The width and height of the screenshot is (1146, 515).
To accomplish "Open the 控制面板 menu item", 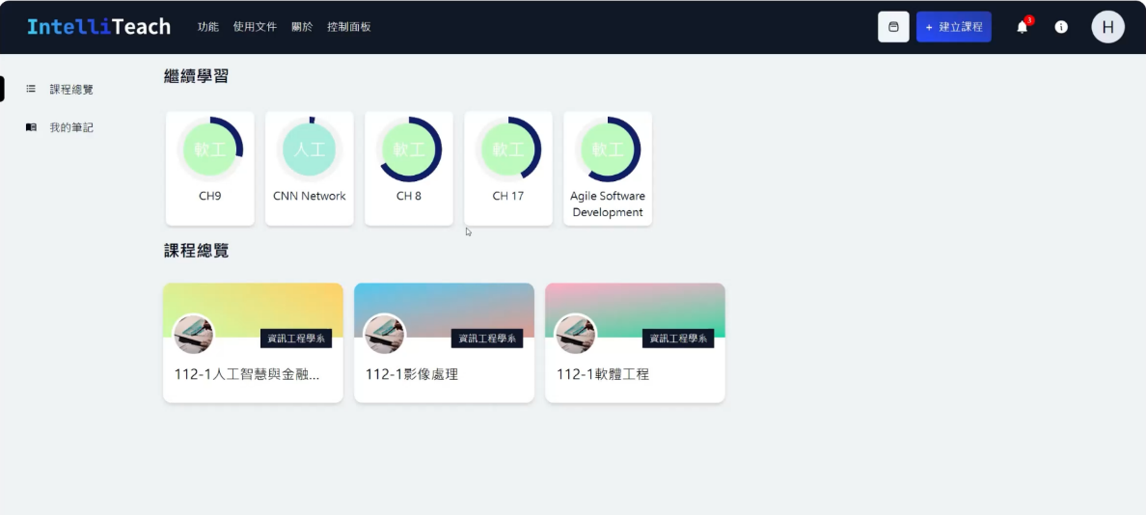I will click(349, 27).
